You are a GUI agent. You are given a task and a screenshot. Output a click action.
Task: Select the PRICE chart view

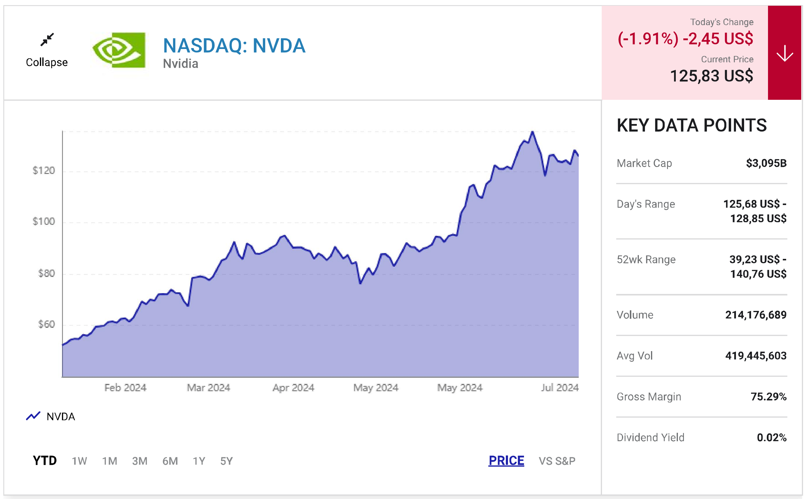506,461
